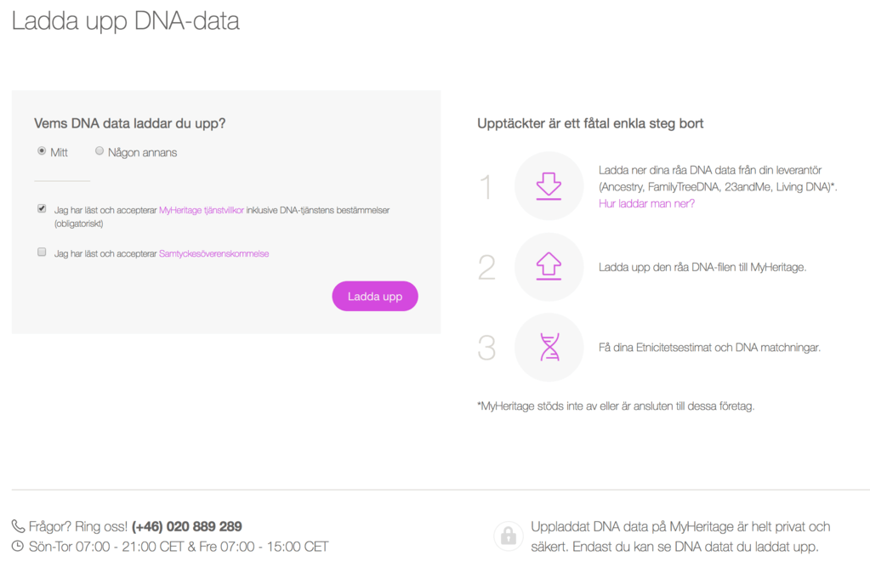Click the clock icon beside opening hours
Viewport: 870px width, 573px height.
(18, 547)
